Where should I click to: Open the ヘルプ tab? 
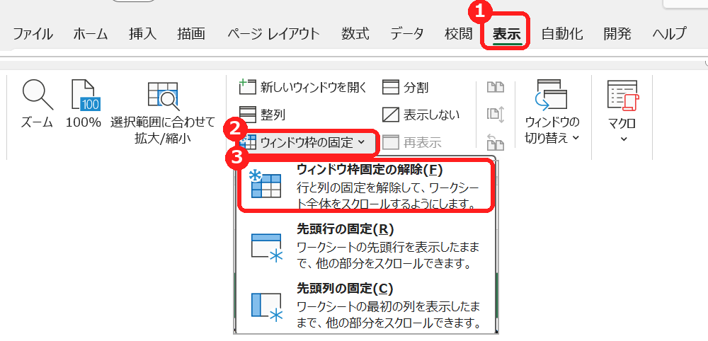pos(669,34)
